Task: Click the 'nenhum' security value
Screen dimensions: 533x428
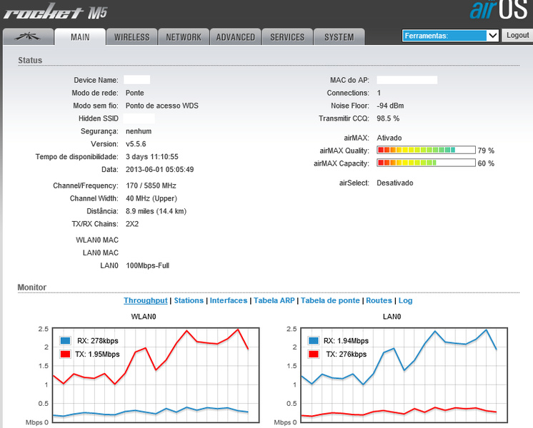Action: click(x=139, y=131)
